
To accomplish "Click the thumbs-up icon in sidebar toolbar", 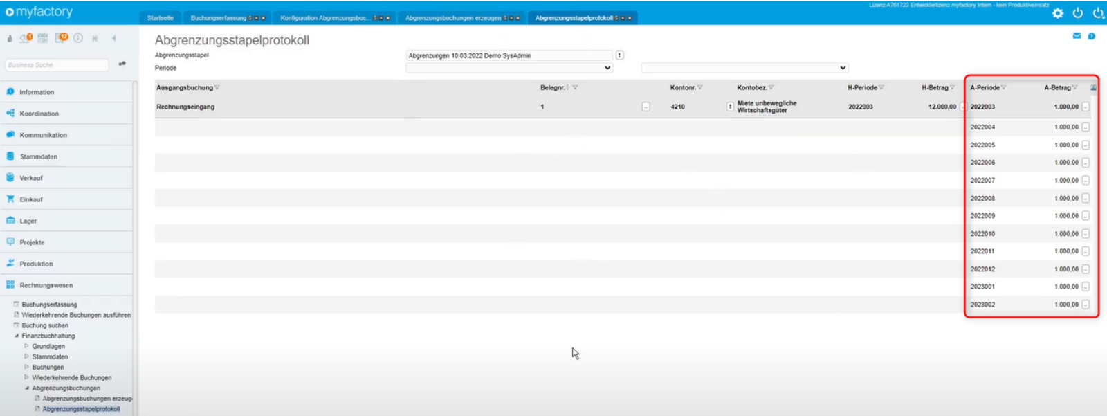I will click(x=10, y=38).
